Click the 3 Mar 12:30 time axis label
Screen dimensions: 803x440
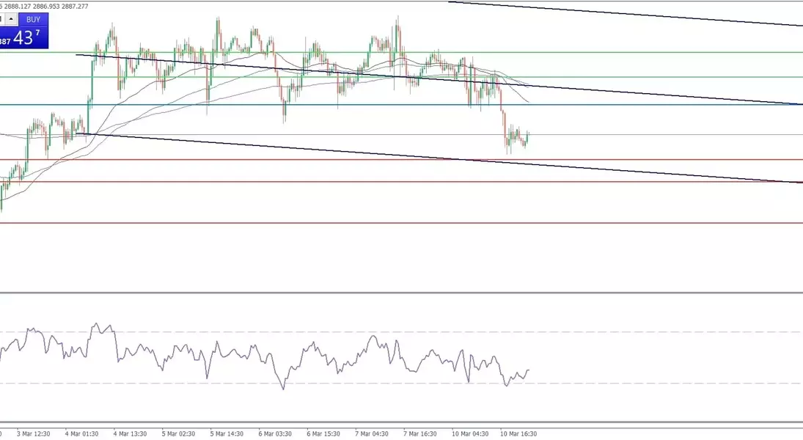pyautogui.click(x=33, y=433)
